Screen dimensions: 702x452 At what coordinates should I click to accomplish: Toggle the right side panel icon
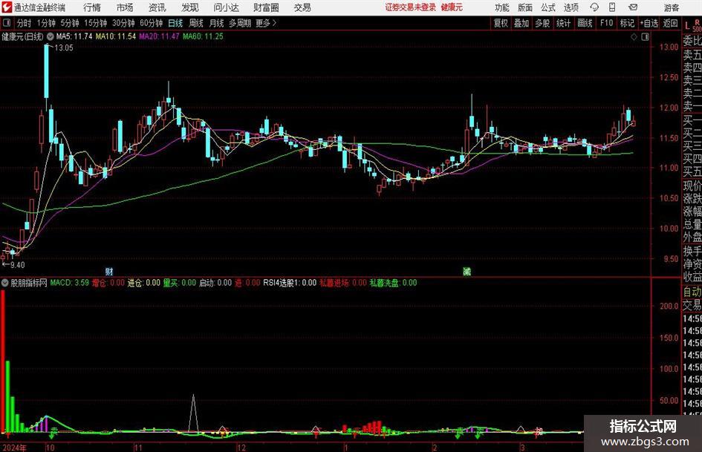645,37
